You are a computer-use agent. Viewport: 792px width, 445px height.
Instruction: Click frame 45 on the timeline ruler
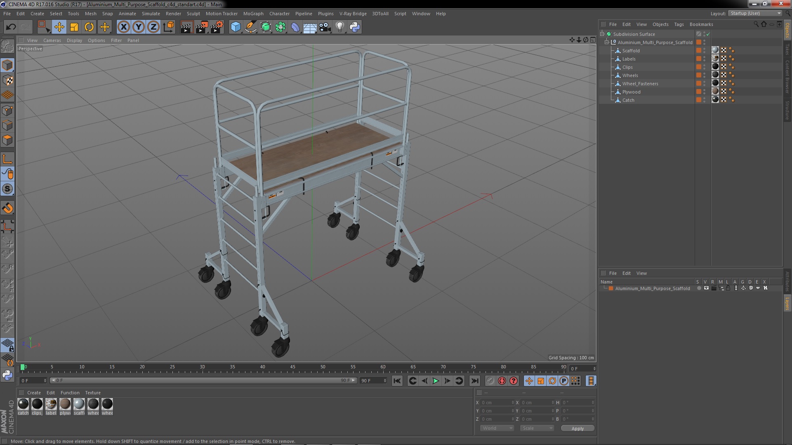tap(292, 367)
